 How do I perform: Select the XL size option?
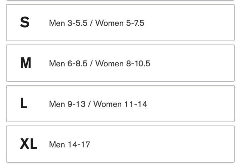(x=120, y=144)
